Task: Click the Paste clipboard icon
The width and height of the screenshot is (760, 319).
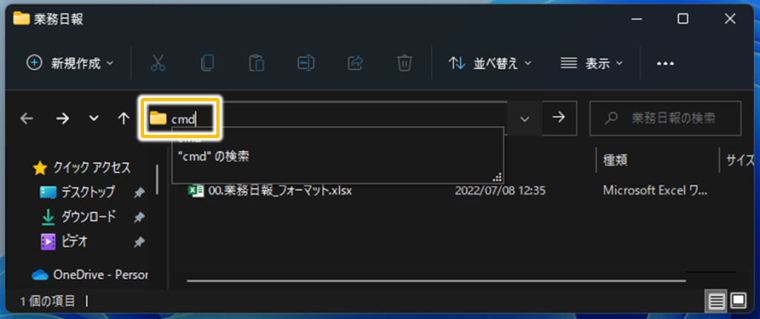Action: (x=256, y=63)
